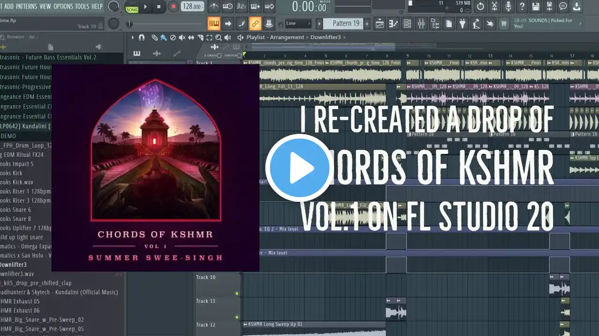599x336 pixels.
Task: Toggle the note/automation curve button next to link
Action: tap(241, 24)
